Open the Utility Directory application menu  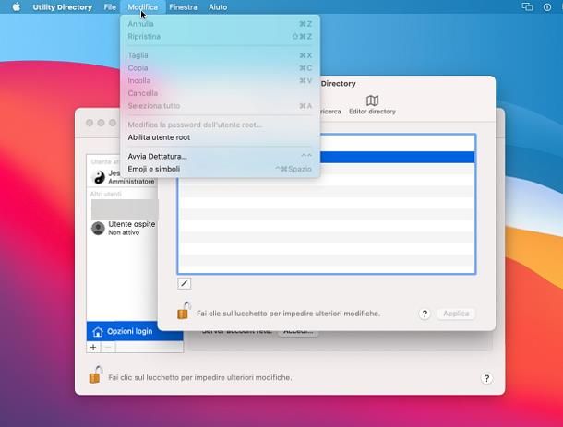[x=62, y=7]
